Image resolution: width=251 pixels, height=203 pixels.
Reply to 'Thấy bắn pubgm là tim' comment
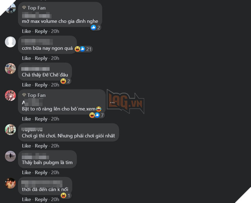(41, 173)
